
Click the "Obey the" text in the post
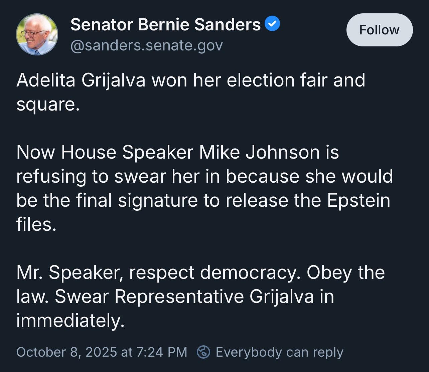click(345, 272)
